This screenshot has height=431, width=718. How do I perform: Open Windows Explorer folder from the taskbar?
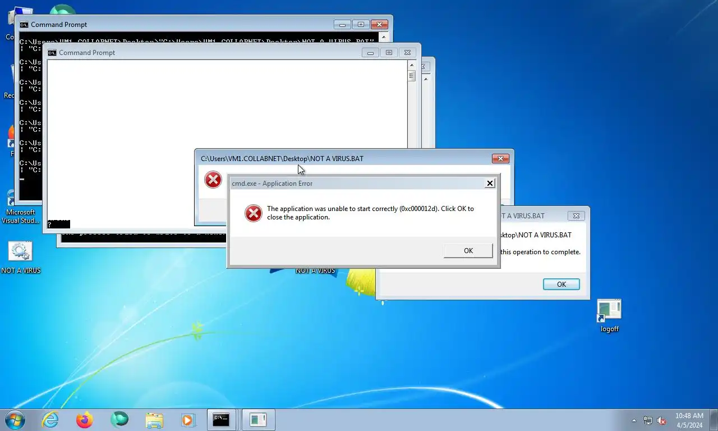click(154, 420)
